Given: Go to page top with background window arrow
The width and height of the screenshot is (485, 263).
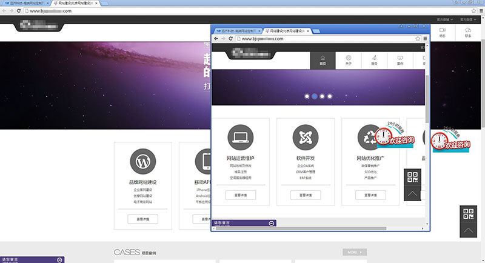Looking at the screenshot, I should coord(468,230).
